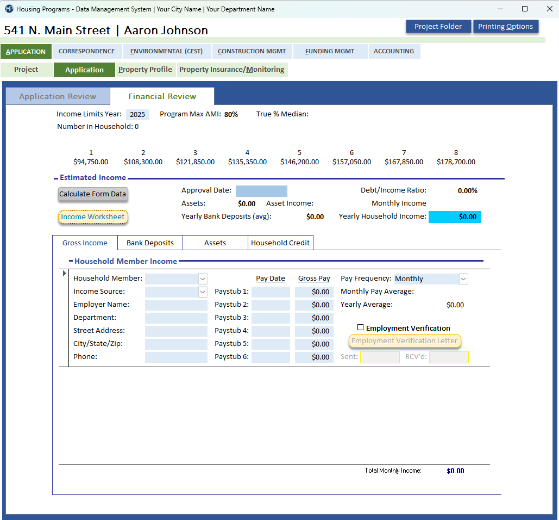
Task: Switch to the Correspondence tab
Action: point(86,51)
